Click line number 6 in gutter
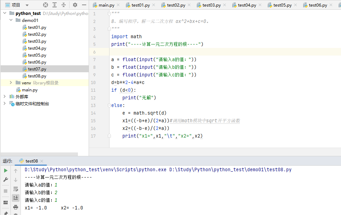341x215 pixels. click(95, 52)
